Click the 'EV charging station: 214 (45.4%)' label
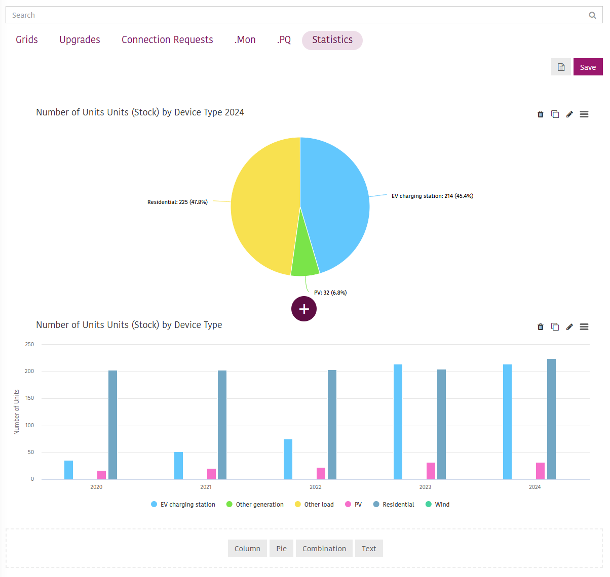Image resolution: width=610 pixels, height=577 pixels. [432, 196]
